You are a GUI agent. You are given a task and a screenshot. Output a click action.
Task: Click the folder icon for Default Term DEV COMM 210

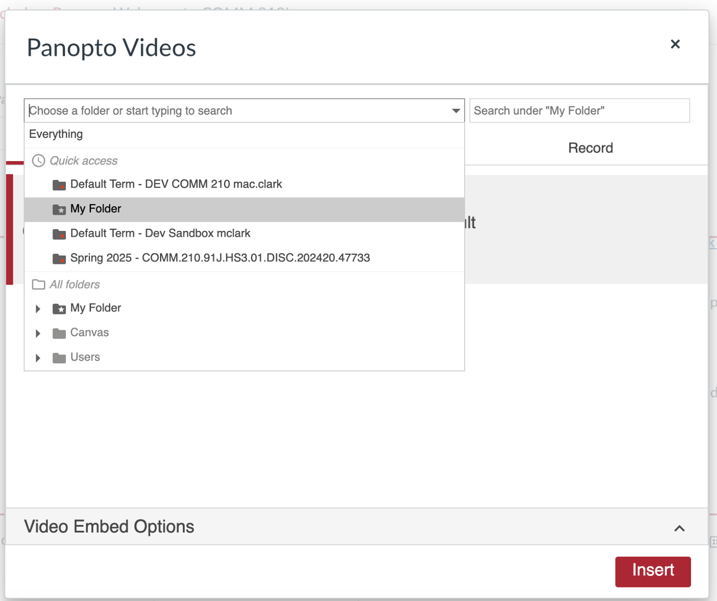click(60, 184)
